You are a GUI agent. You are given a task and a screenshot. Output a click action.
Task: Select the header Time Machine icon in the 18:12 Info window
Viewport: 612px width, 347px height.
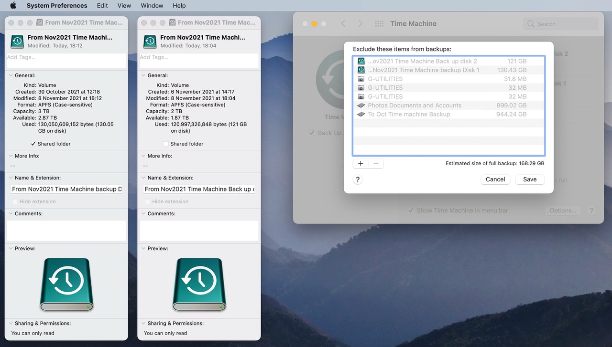pyautogui.click(x=18, y=42)
